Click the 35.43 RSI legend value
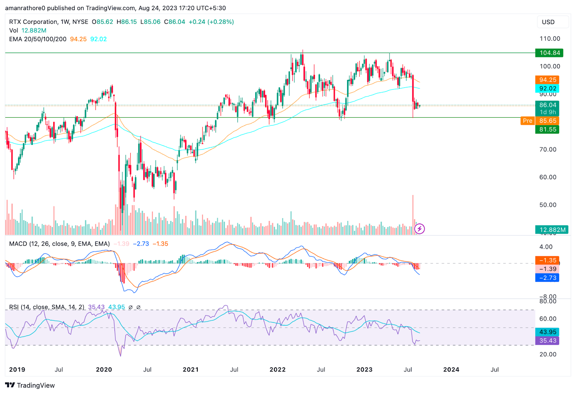The image size is (576, 394). [x=96, y=307]
